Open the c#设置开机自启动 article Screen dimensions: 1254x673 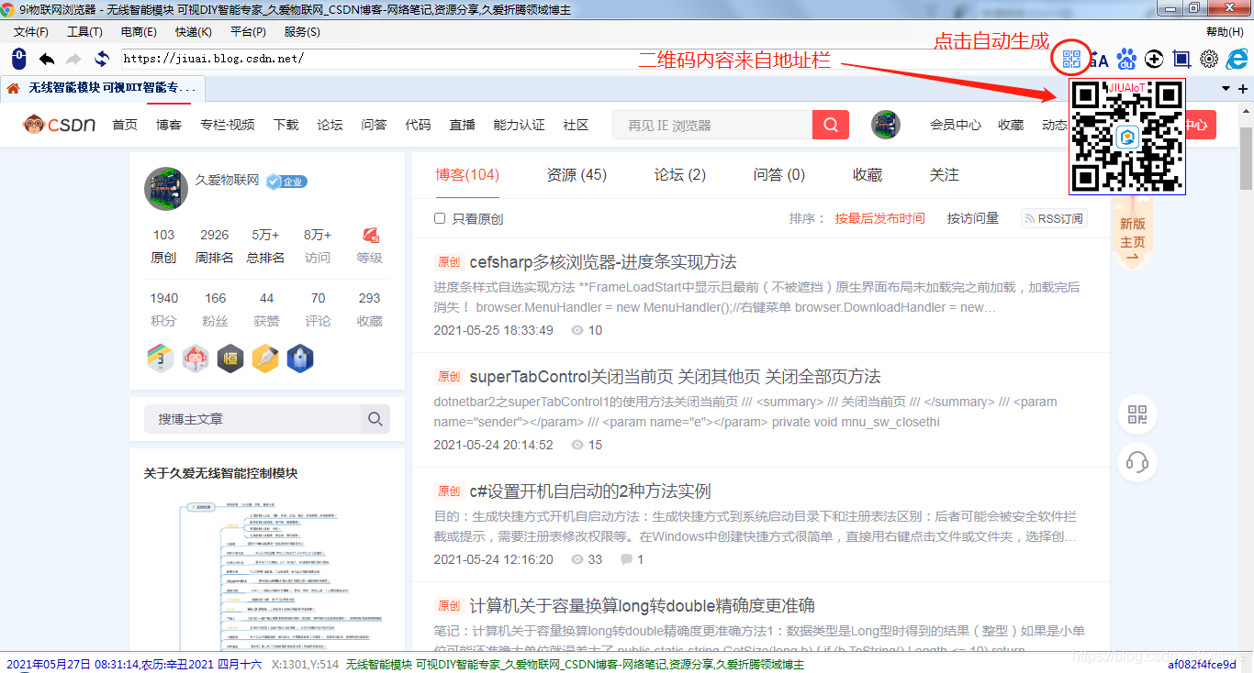coord(590,491)
